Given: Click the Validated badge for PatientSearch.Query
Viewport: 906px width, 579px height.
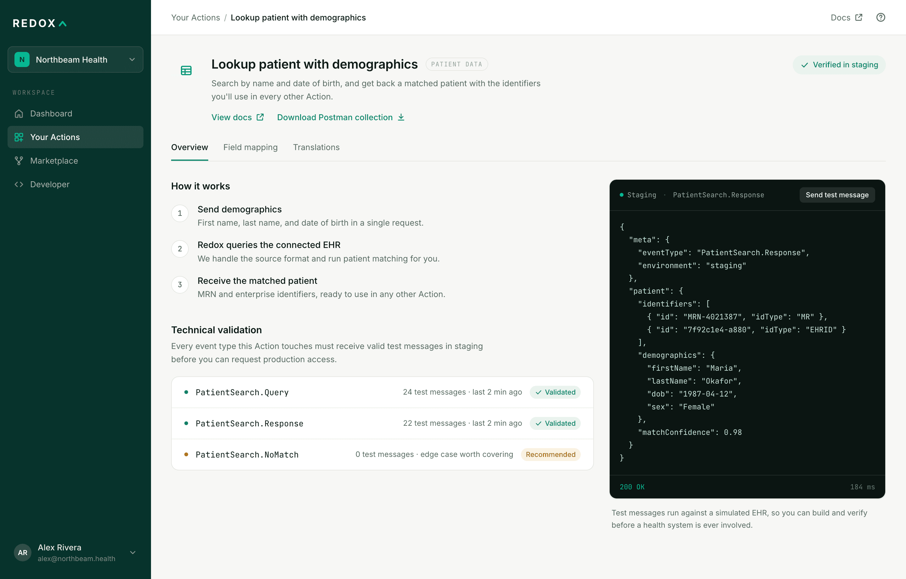Looking at the screenshot, I should 555,392.
